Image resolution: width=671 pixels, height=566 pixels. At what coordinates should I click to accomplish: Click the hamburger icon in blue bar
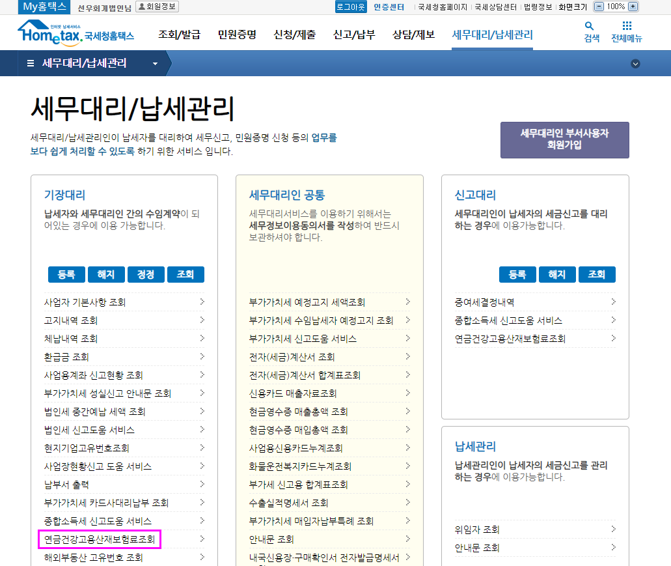[31, 63]
